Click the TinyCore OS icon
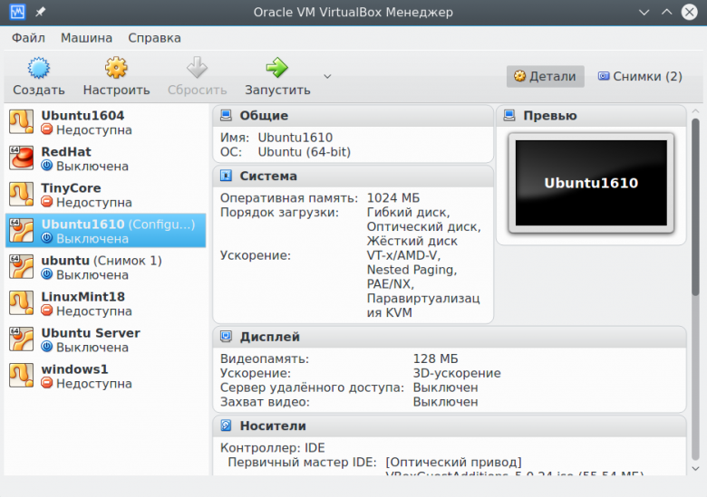Image resolution: width=707 pixels, height=497 pixels. coord(21,195)
